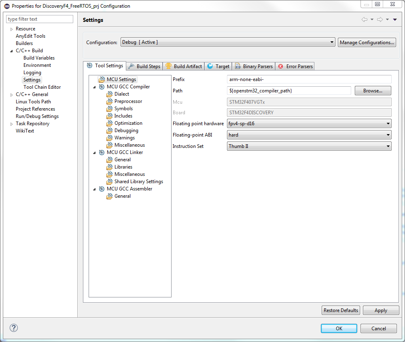405x342 pixels.
Task: Click the forward navigation arrow icon
Action: 380,20
